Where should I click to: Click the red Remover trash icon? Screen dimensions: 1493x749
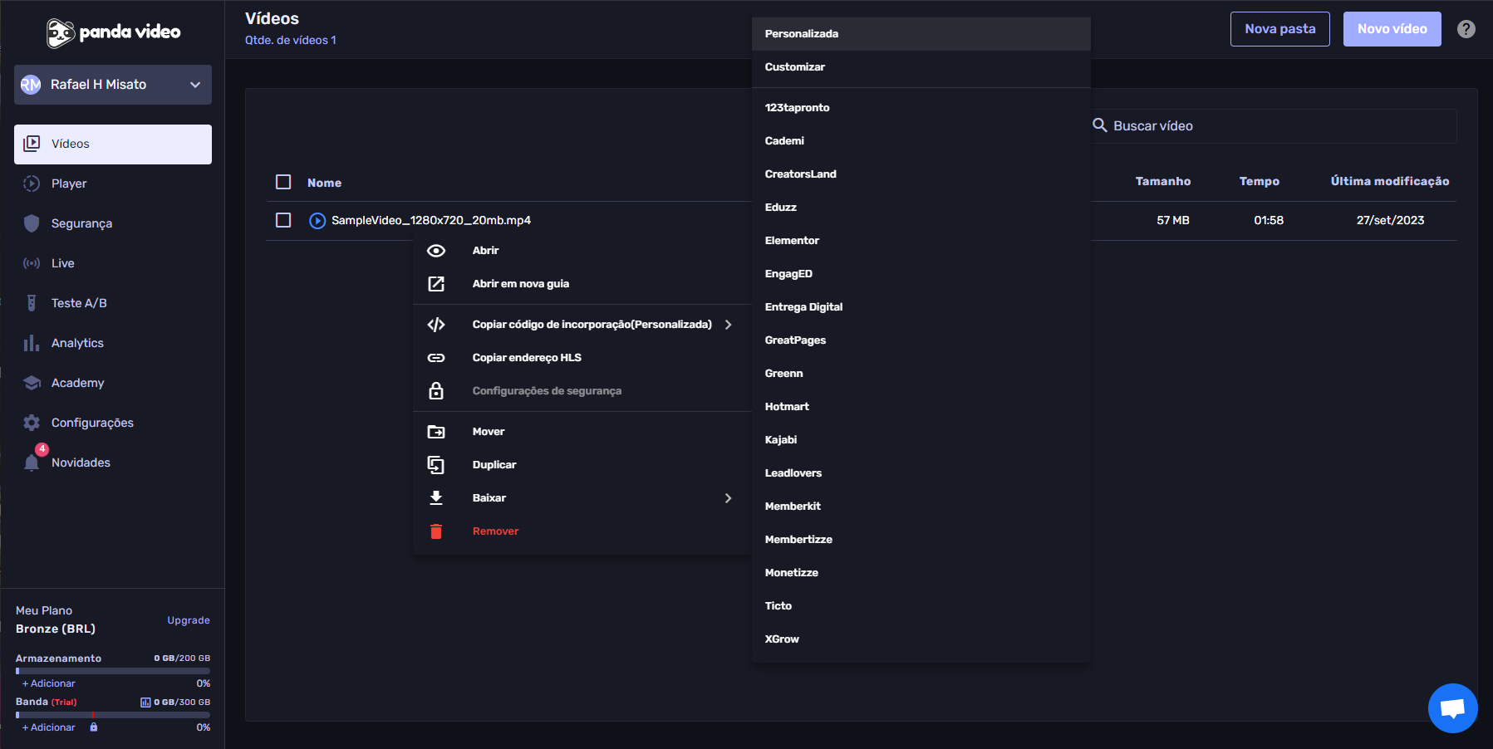[436, 531]
